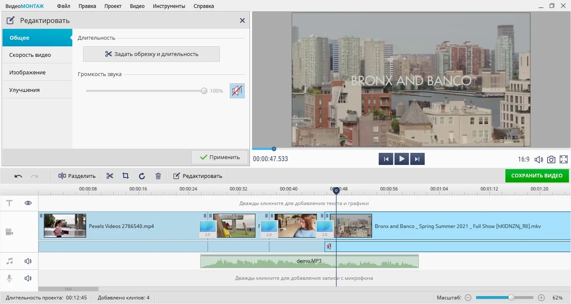
Task: Select Pexels Videos 2786540.mp4 clip thumbnail
Action: [65, 226]
